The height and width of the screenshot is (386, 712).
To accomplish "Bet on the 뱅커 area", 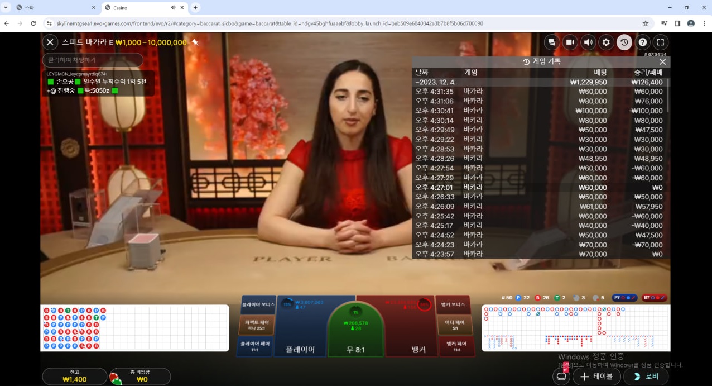I will (x=411, y=326).
